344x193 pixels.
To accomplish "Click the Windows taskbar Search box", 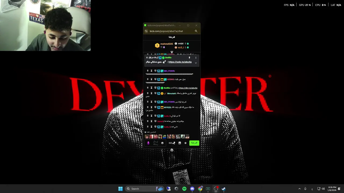I will pos(145,189).
